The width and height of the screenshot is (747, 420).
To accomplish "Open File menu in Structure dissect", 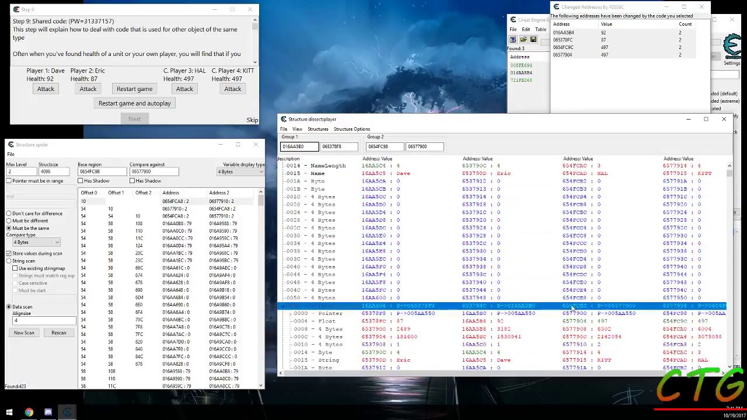I will pyautogui.click(x=284, y=129).
